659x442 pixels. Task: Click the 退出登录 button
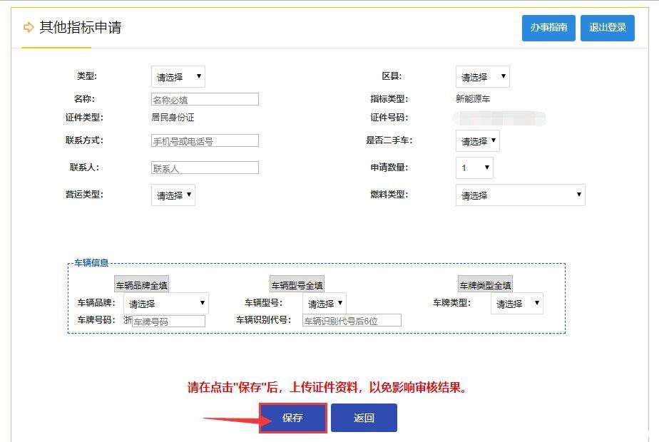coord(608,28)
